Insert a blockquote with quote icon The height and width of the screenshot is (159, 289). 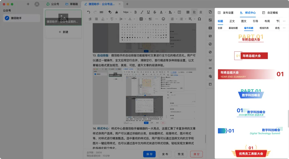(x=150, y=19)
